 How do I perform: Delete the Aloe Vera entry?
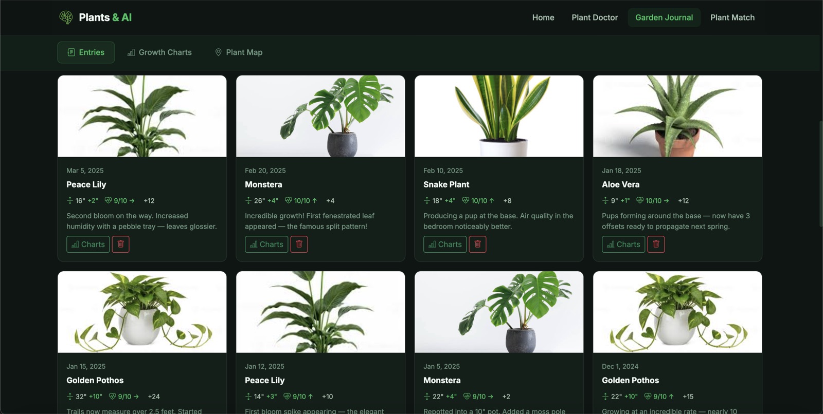[656, 244]
